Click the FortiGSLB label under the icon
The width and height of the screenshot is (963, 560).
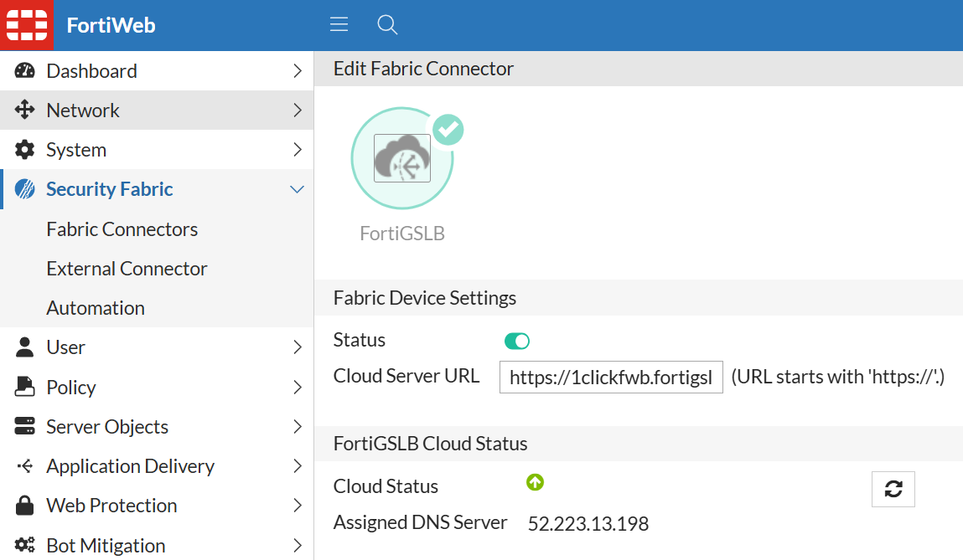pyautogui.click(x=402, y=234)
